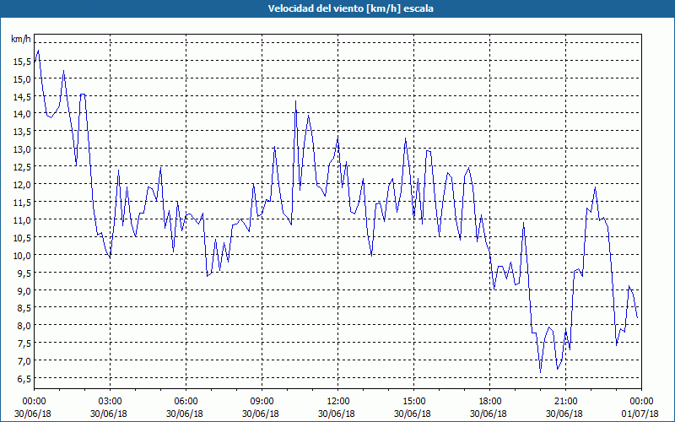Click the y-axis value '8,0'
The width and height of the screenshot is (675, 422).
coord(24,326)
